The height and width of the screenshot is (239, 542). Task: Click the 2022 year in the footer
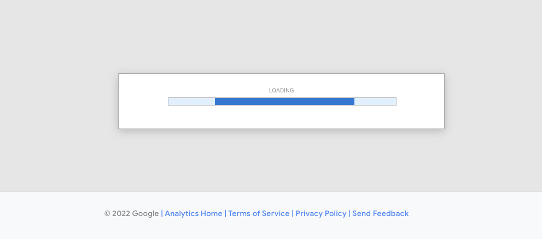[x=121, y=213]
